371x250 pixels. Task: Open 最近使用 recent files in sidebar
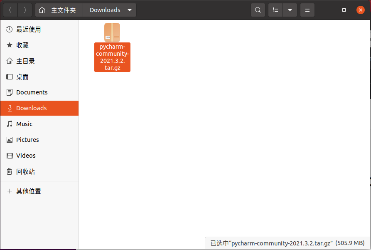click(39, 30)
